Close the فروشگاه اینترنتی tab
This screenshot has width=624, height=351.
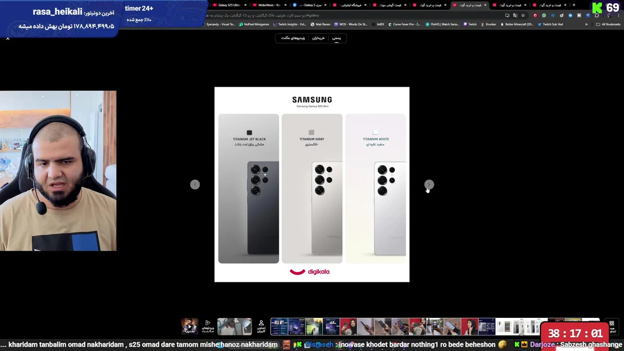(x=365, y=5)
